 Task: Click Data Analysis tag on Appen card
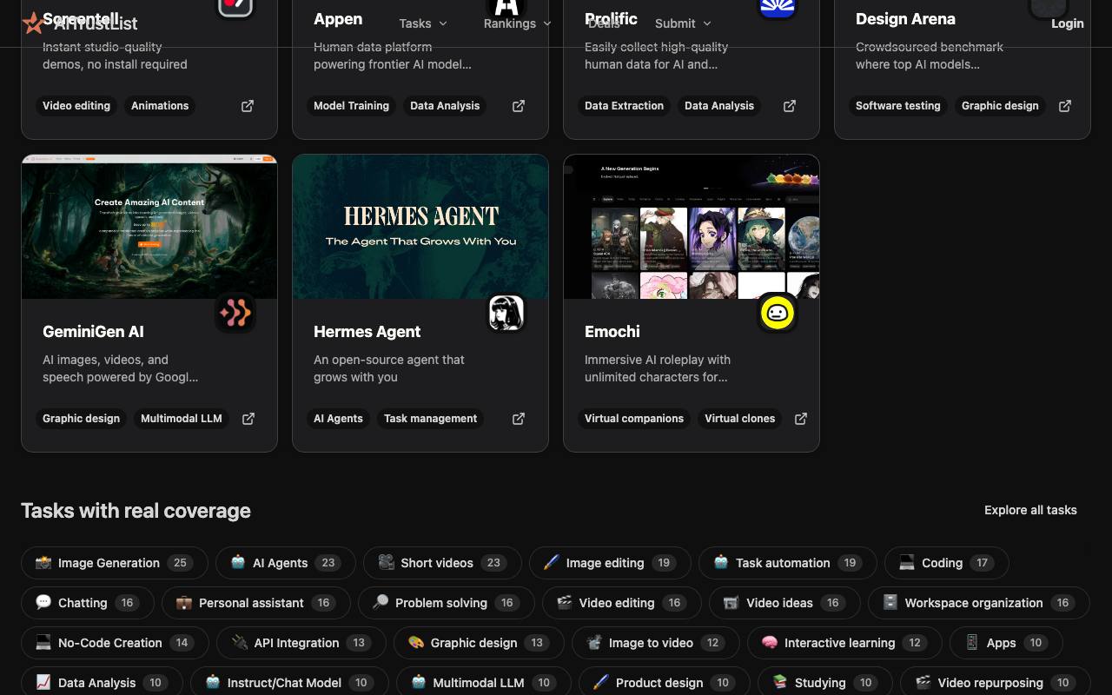point(445,106)
